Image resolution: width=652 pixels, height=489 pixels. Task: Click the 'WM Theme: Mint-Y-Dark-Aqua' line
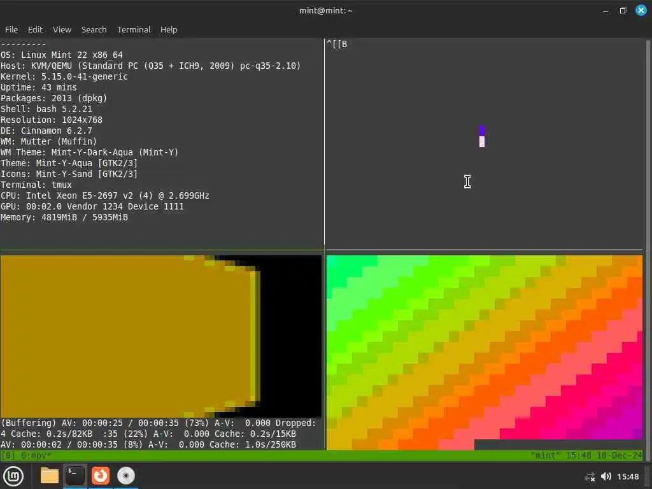pos(89,152)
